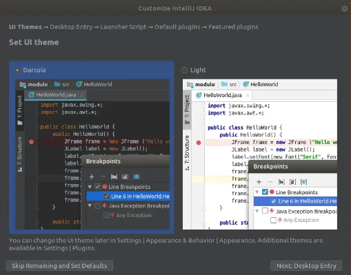Click the Darcula theme label
This screenshot has height=275, width=351.
tap(34, 70)
